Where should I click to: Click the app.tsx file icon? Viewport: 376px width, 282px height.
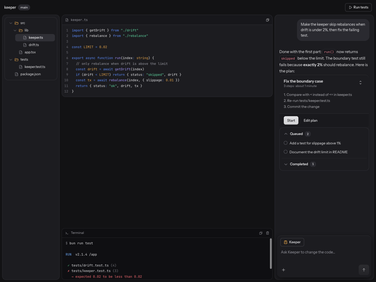pyautogui.click(x=21, y=52)
